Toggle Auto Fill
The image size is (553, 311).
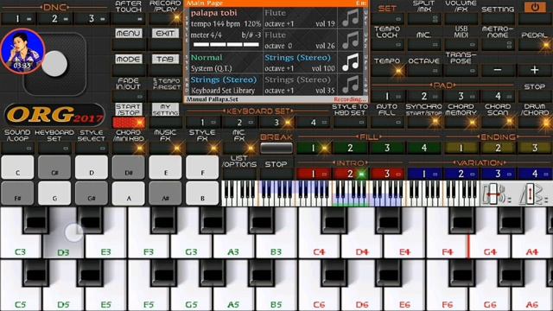[387, 122]
